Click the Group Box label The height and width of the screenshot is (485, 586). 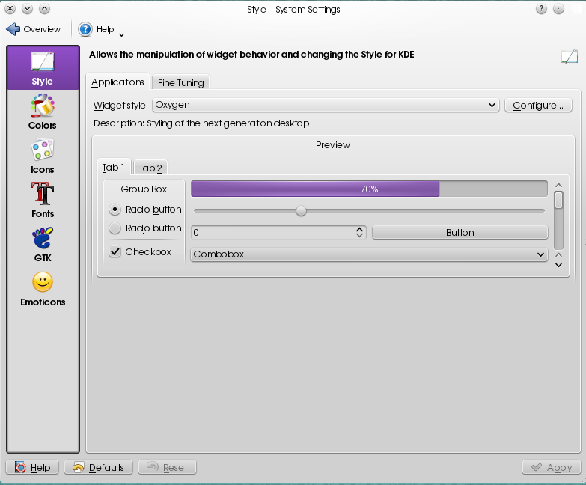coord(144,189)
